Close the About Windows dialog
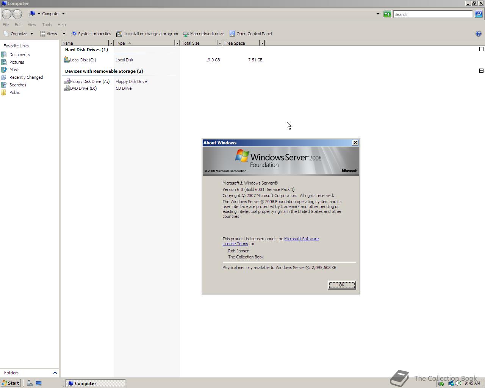This screenshot has width=485, height=388. [x=355, y=143]
